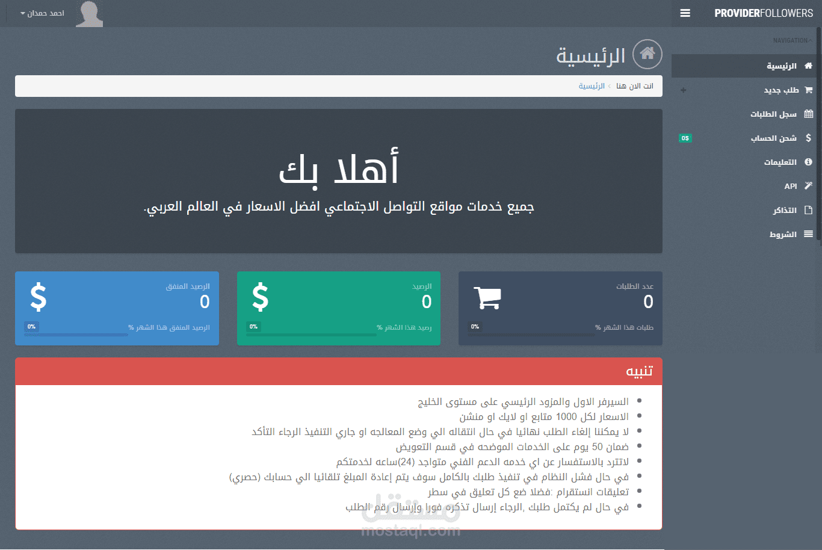Click the user avatar image in the top bar
The width and height of the screenshot is (822, 550).
89,13
